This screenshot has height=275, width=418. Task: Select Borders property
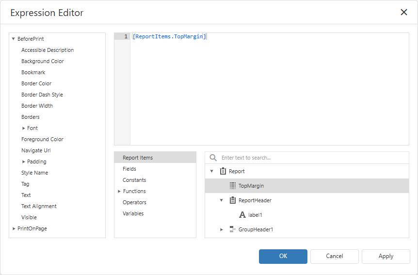coord(31,117)
